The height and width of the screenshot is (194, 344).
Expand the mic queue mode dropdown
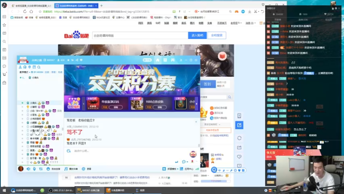[25, 72]
